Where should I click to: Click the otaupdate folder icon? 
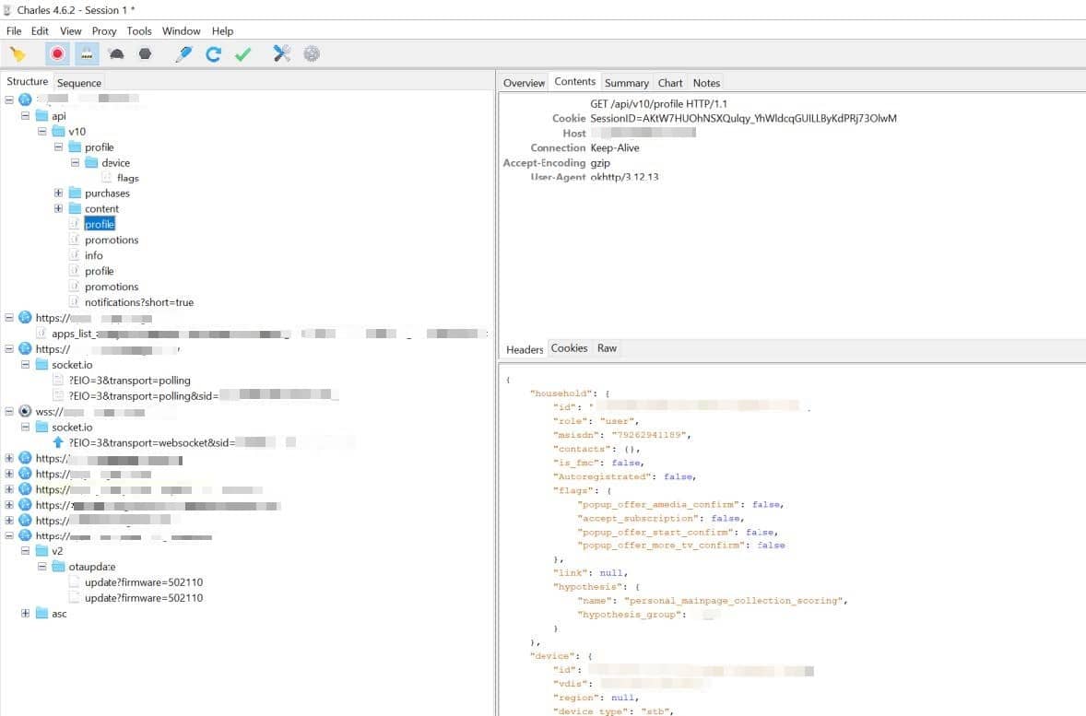[58, 567]
